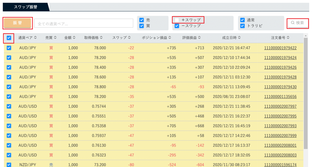Open order number 111000001979430
Image resolution: width=312 pixels, height=167 pixels.
click(280, 87)
